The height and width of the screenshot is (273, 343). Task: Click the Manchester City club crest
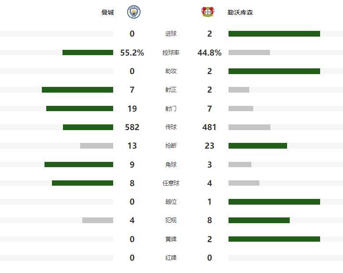tap(134, 12)
